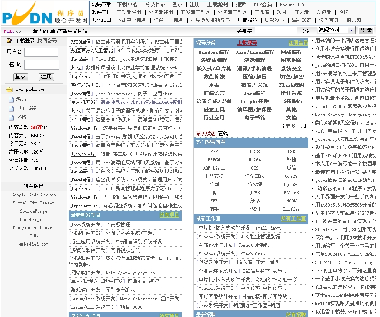Open 下载中心帮助 in the 其他信息 row
This screenshot has width=380, height=317.
point(132,20)
